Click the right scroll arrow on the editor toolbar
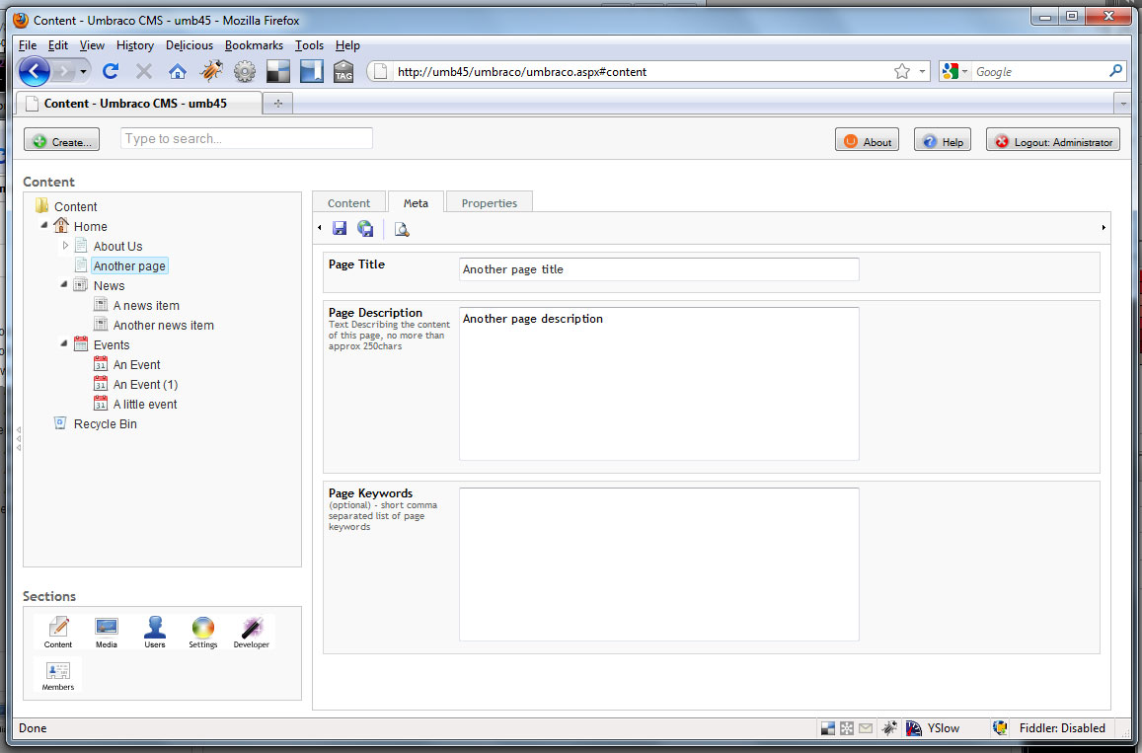 point(1104,228)
